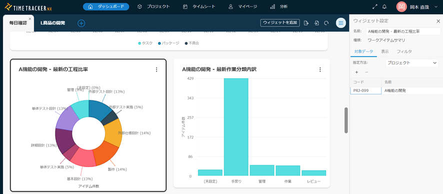Click the dashboard vertical scrollbar thumb
Viewport: 443px width, 194px height.
[346, 120]
